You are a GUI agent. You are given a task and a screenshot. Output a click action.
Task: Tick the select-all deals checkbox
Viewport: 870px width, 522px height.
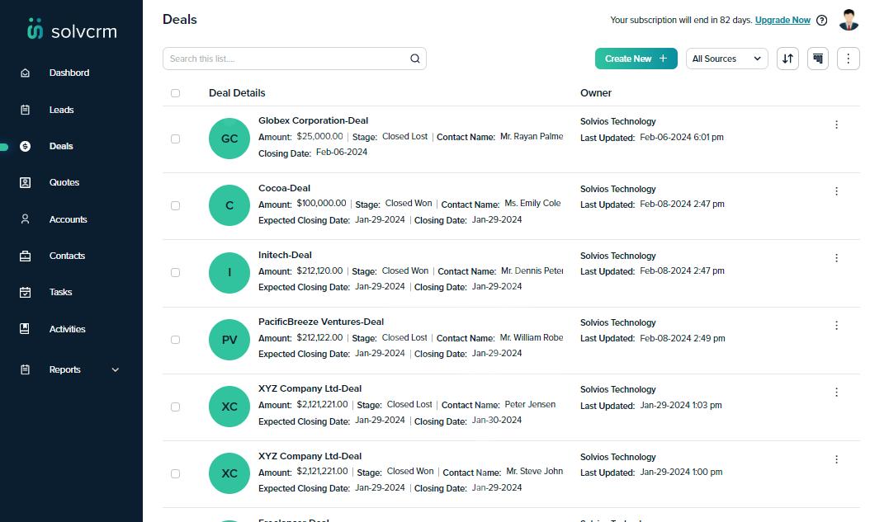click(175, 93)
